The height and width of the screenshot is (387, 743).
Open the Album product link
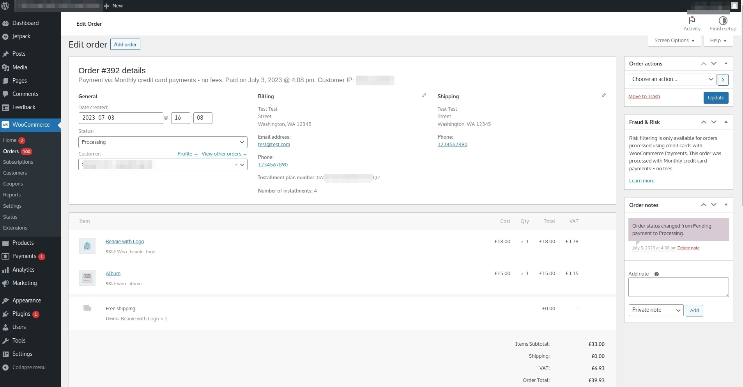pos(113,274)
